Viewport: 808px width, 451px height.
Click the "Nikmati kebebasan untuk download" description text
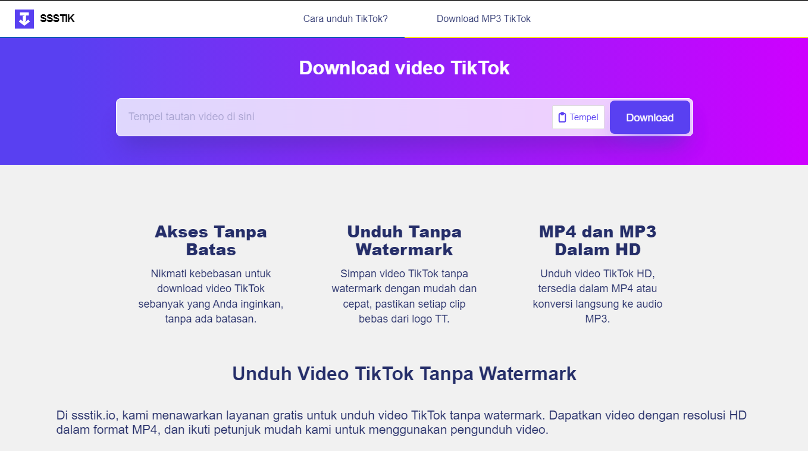tap(211, 296)
